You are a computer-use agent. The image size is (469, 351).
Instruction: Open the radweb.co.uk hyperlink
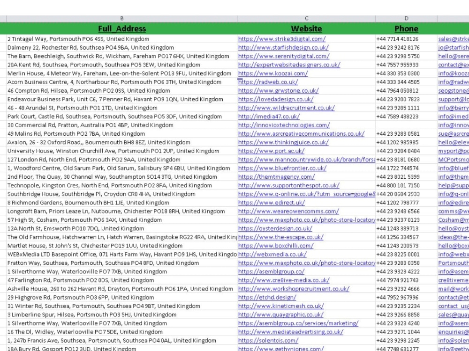click(x=267, y=82)
